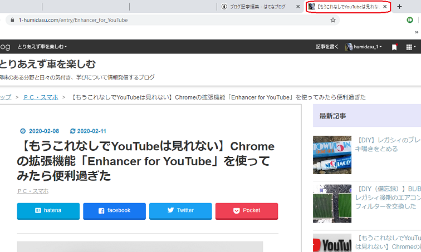The height and width of the screenshot is (252, 421).
Task: Go to ＰＣ・スマホ breadcrumb
Action: 41,97
